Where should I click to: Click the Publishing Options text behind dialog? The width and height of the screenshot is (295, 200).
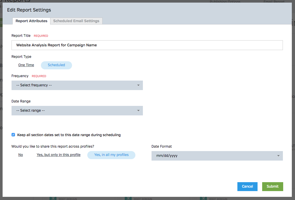pyautogui.click(x=225, y=2)
